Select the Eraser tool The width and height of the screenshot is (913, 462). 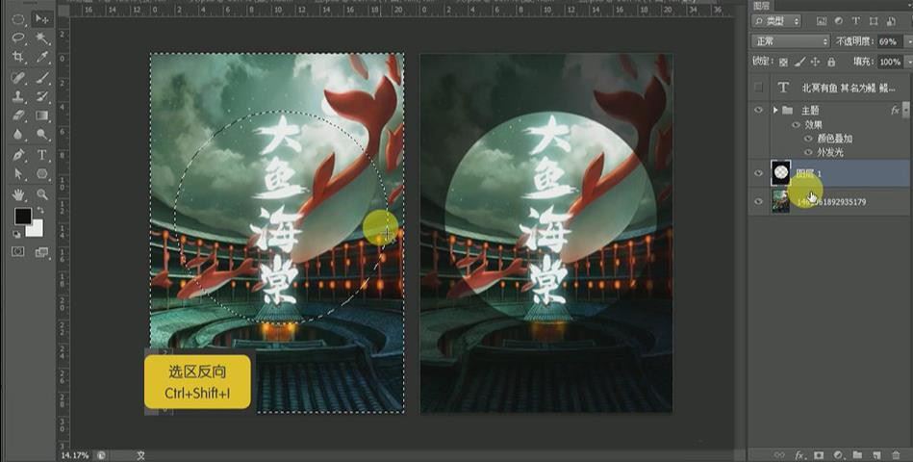[18, 115]
